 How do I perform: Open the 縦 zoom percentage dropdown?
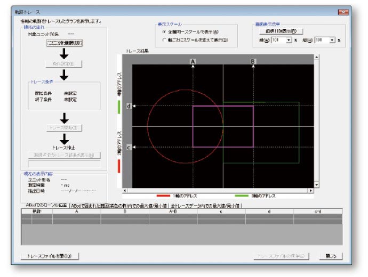pos(332,40)
